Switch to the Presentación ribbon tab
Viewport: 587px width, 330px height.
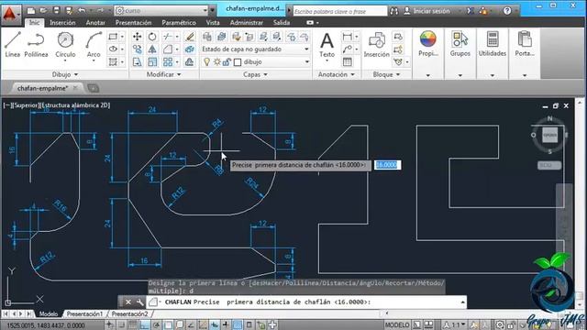click(133, 22)
